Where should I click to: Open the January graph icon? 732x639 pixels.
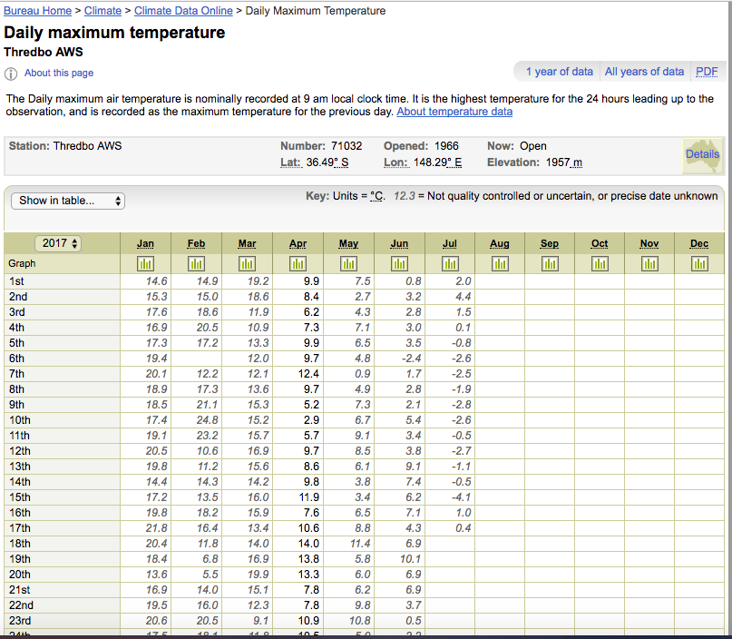(145, 263)
